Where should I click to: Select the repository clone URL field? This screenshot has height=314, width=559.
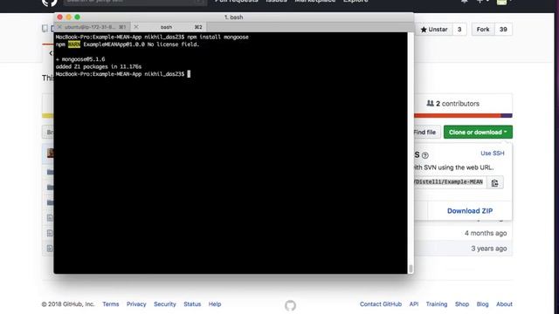450,182
